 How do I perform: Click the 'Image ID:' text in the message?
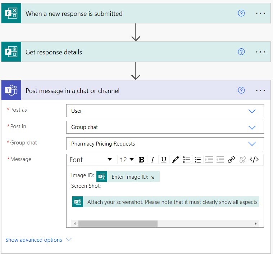(82, 175)
